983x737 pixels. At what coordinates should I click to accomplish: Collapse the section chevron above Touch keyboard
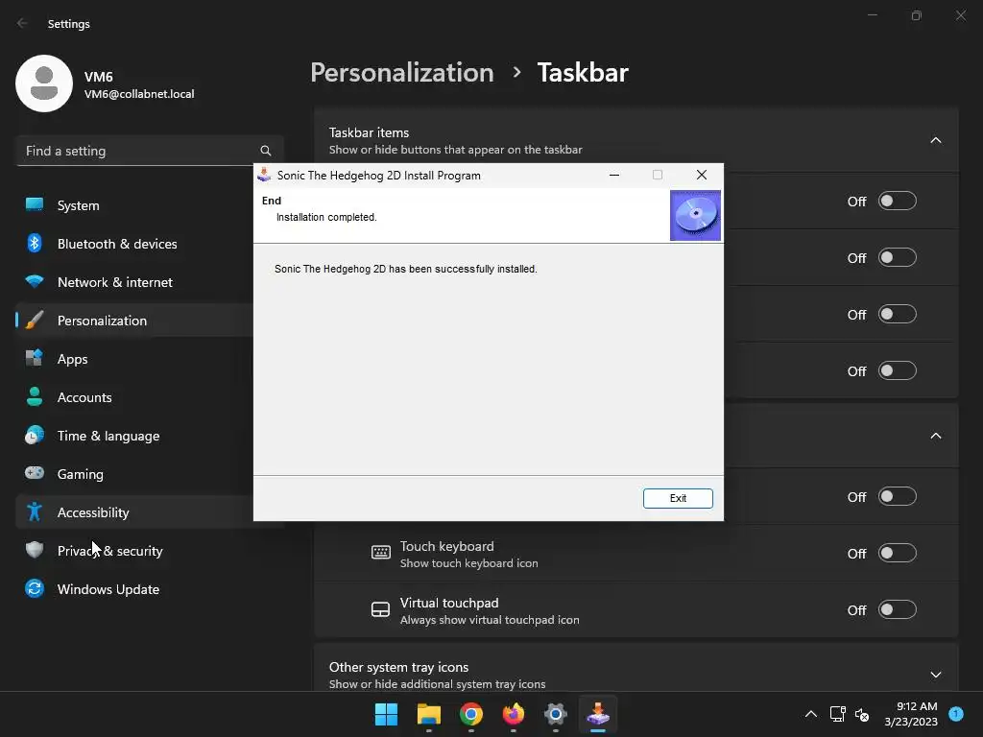(x=935, y=436)
